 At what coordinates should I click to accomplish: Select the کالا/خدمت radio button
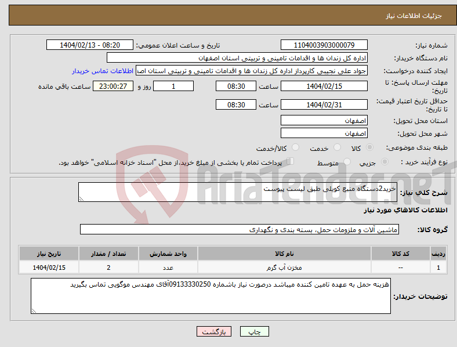295,147
